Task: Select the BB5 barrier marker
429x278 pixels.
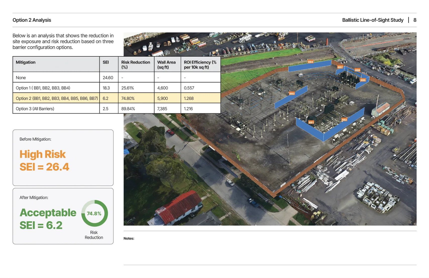Action: pos(363,80)
